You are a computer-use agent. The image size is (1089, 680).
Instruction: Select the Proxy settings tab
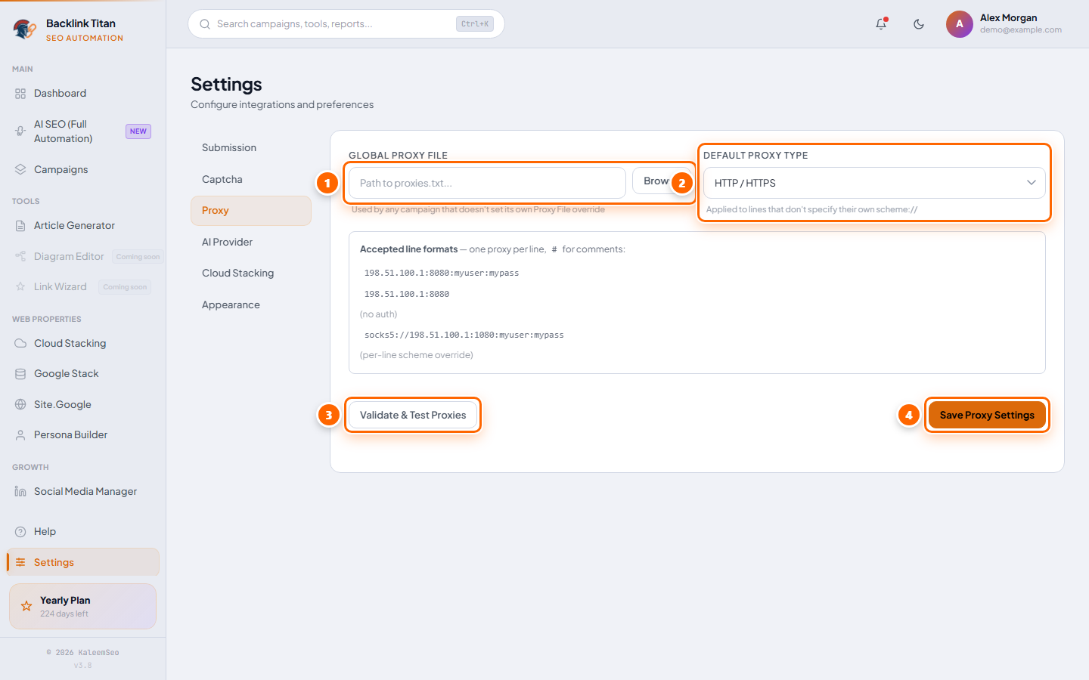(x=251, y=211)
